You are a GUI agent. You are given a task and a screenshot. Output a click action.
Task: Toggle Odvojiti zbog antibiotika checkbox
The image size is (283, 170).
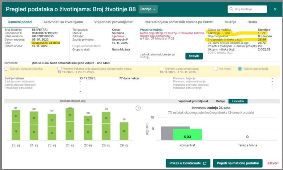tap(6, 69)
